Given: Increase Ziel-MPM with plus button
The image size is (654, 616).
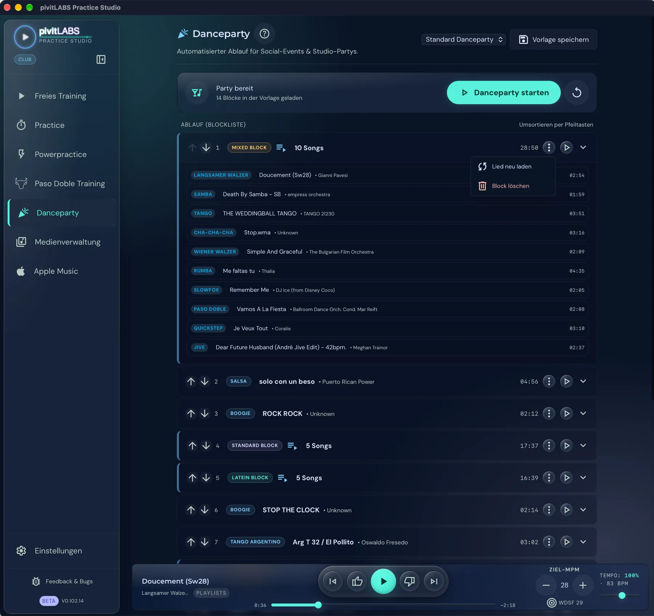Looking at the screenshot, I should pyautogui.click(x=582, y=585).
